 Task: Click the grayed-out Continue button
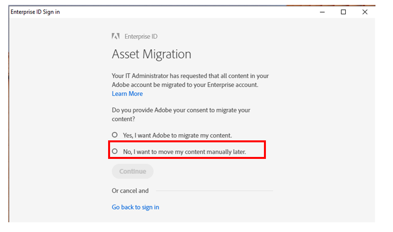pyautogui.click(x=132, y=171)
